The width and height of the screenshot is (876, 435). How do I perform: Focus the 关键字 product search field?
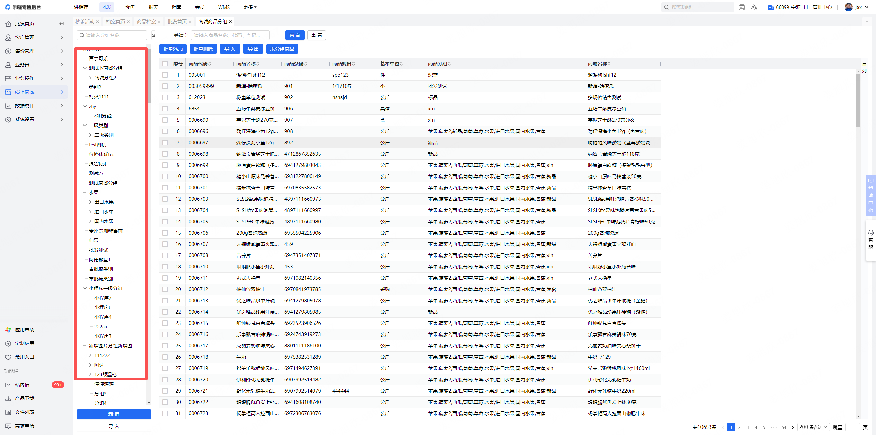[230, 35]
